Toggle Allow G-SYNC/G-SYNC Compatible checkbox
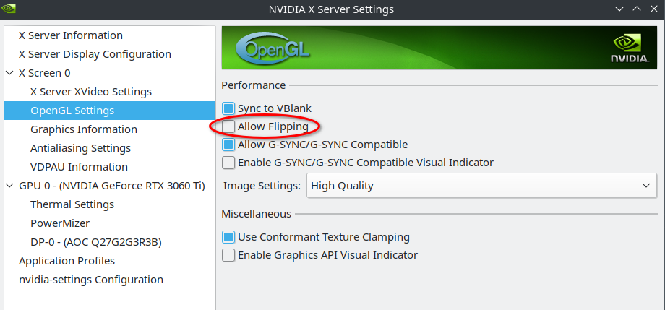This screenshot has width=665, height=310. pyautogui.click(x=228, y=145)
